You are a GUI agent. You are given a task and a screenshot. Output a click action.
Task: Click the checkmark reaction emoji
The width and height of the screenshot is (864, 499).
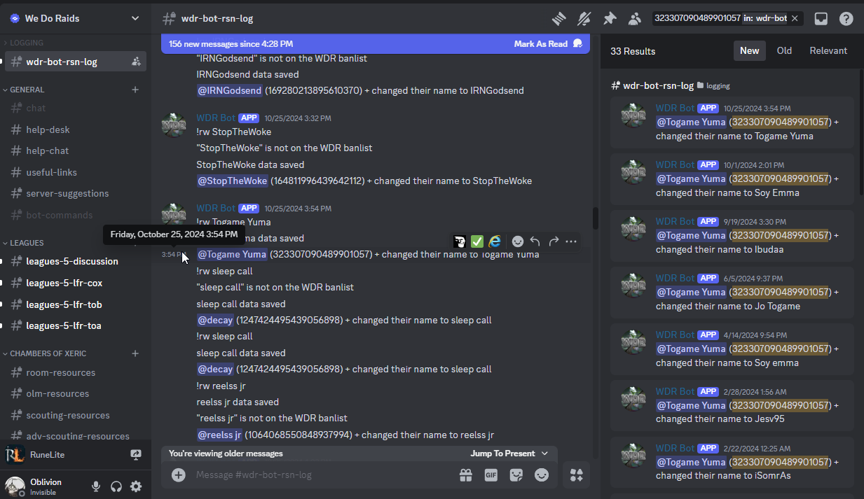point(477,241)
